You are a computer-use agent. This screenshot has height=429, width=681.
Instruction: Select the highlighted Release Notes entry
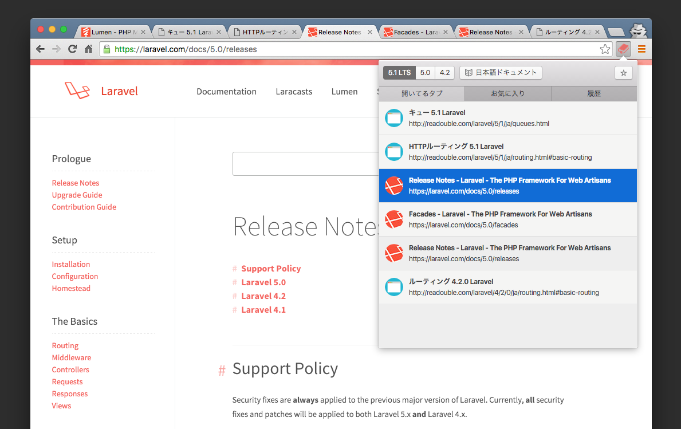(507, 186)
